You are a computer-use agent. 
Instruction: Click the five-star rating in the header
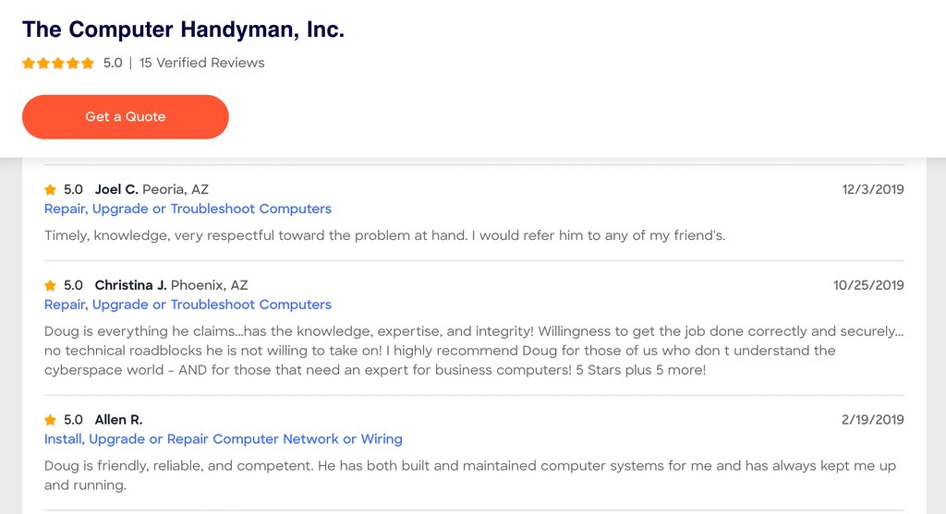click(x=58, y=63)
